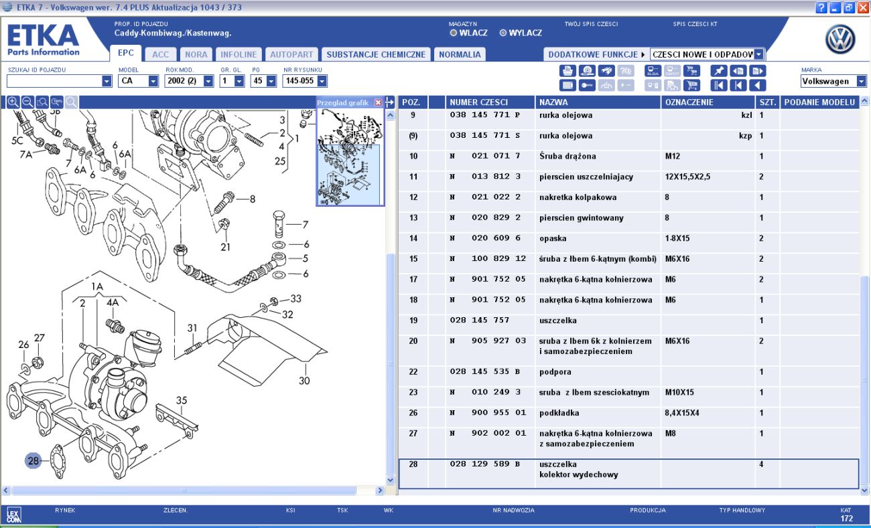Select row 'podkładka' 8,4X15X4
Viewport: 871px width, 528px height.
coord(628,413)
